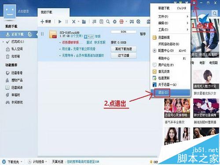Click the search magnifier in right panel
220x165 pixels.
click(215, 14)
